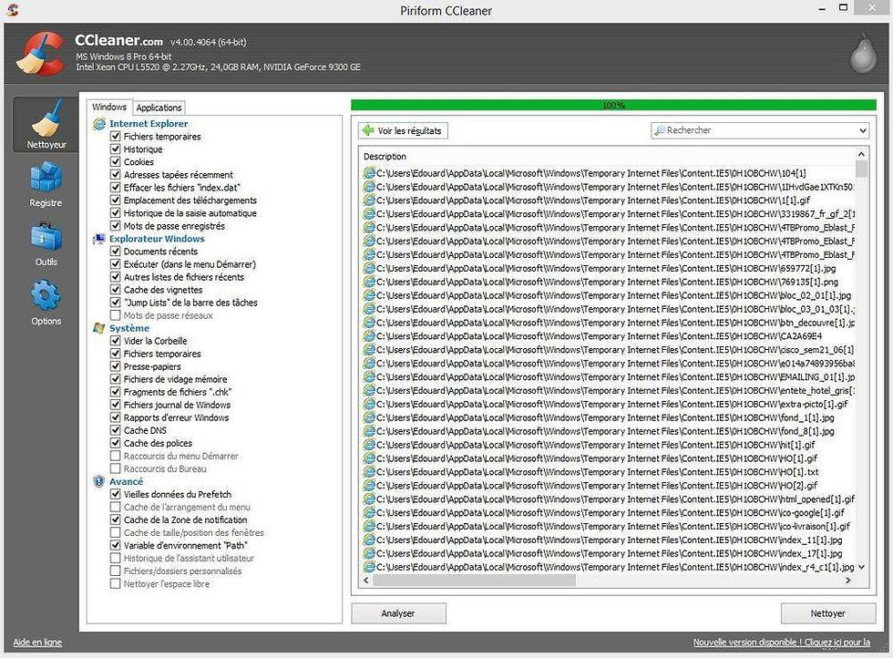The height and width of the screenshot is (658, 893).
Task: Open the Registre registry section
Action: tap(46, 184)
